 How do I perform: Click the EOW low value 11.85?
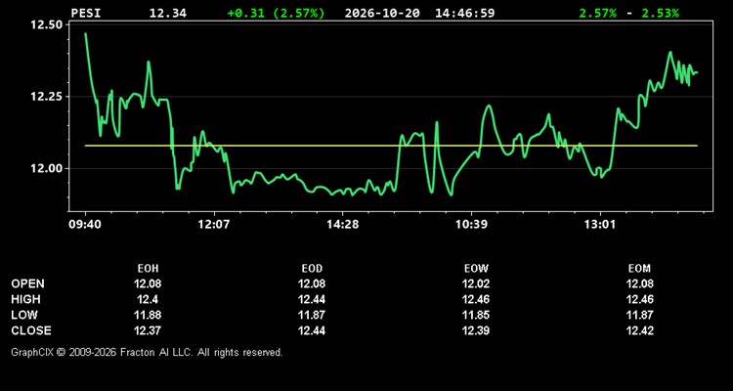click(x=476, y=315)
